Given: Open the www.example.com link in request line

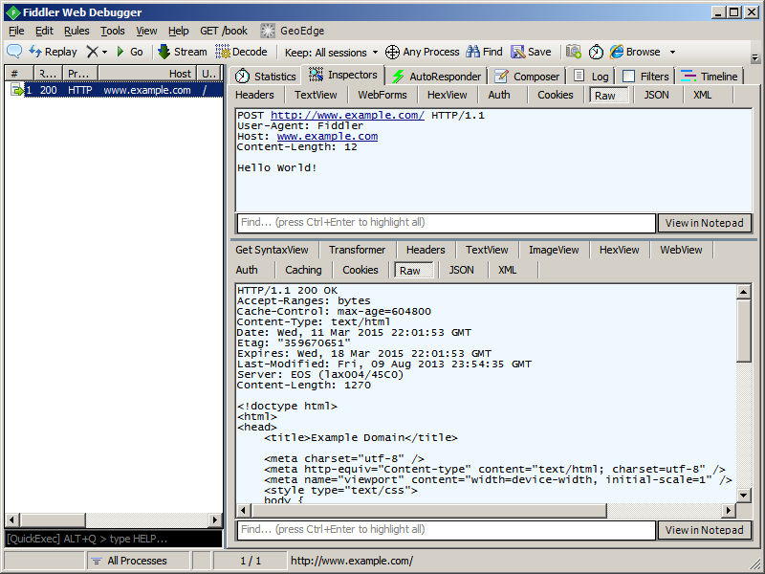Looking at the screenshot, I should click(347, 115).
